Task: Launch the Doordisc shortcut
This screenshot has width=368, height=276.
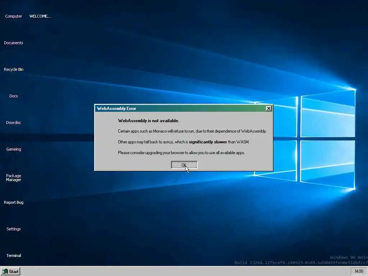Action: click(x=13, y=123)
